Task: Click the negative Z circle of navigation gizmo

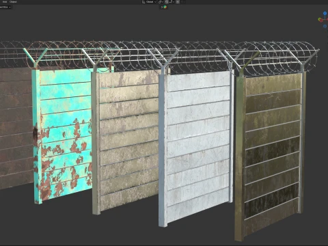Action: click(x=325, y=26)
